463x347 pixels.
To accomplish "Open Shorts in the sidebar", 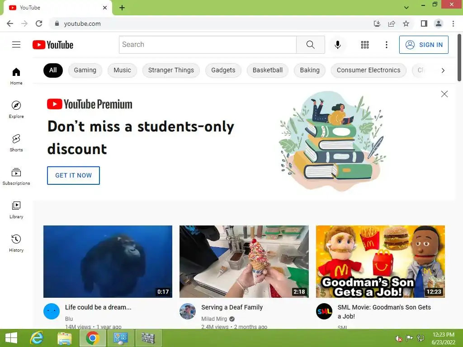I will [x=16, y=143].
